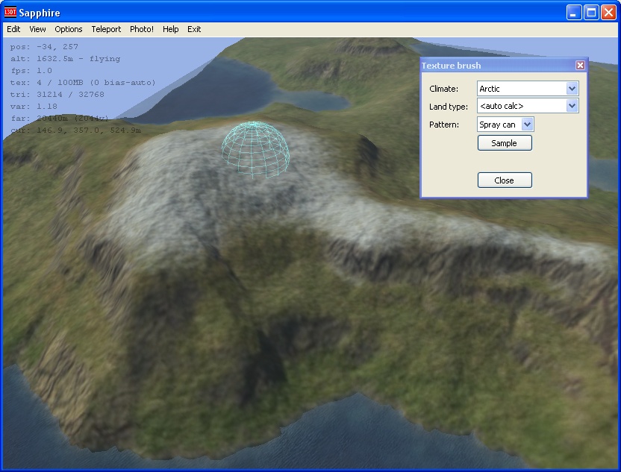This screenshot has height=472, width=621.
Task: Open the View menu
Action: (37, 29)
